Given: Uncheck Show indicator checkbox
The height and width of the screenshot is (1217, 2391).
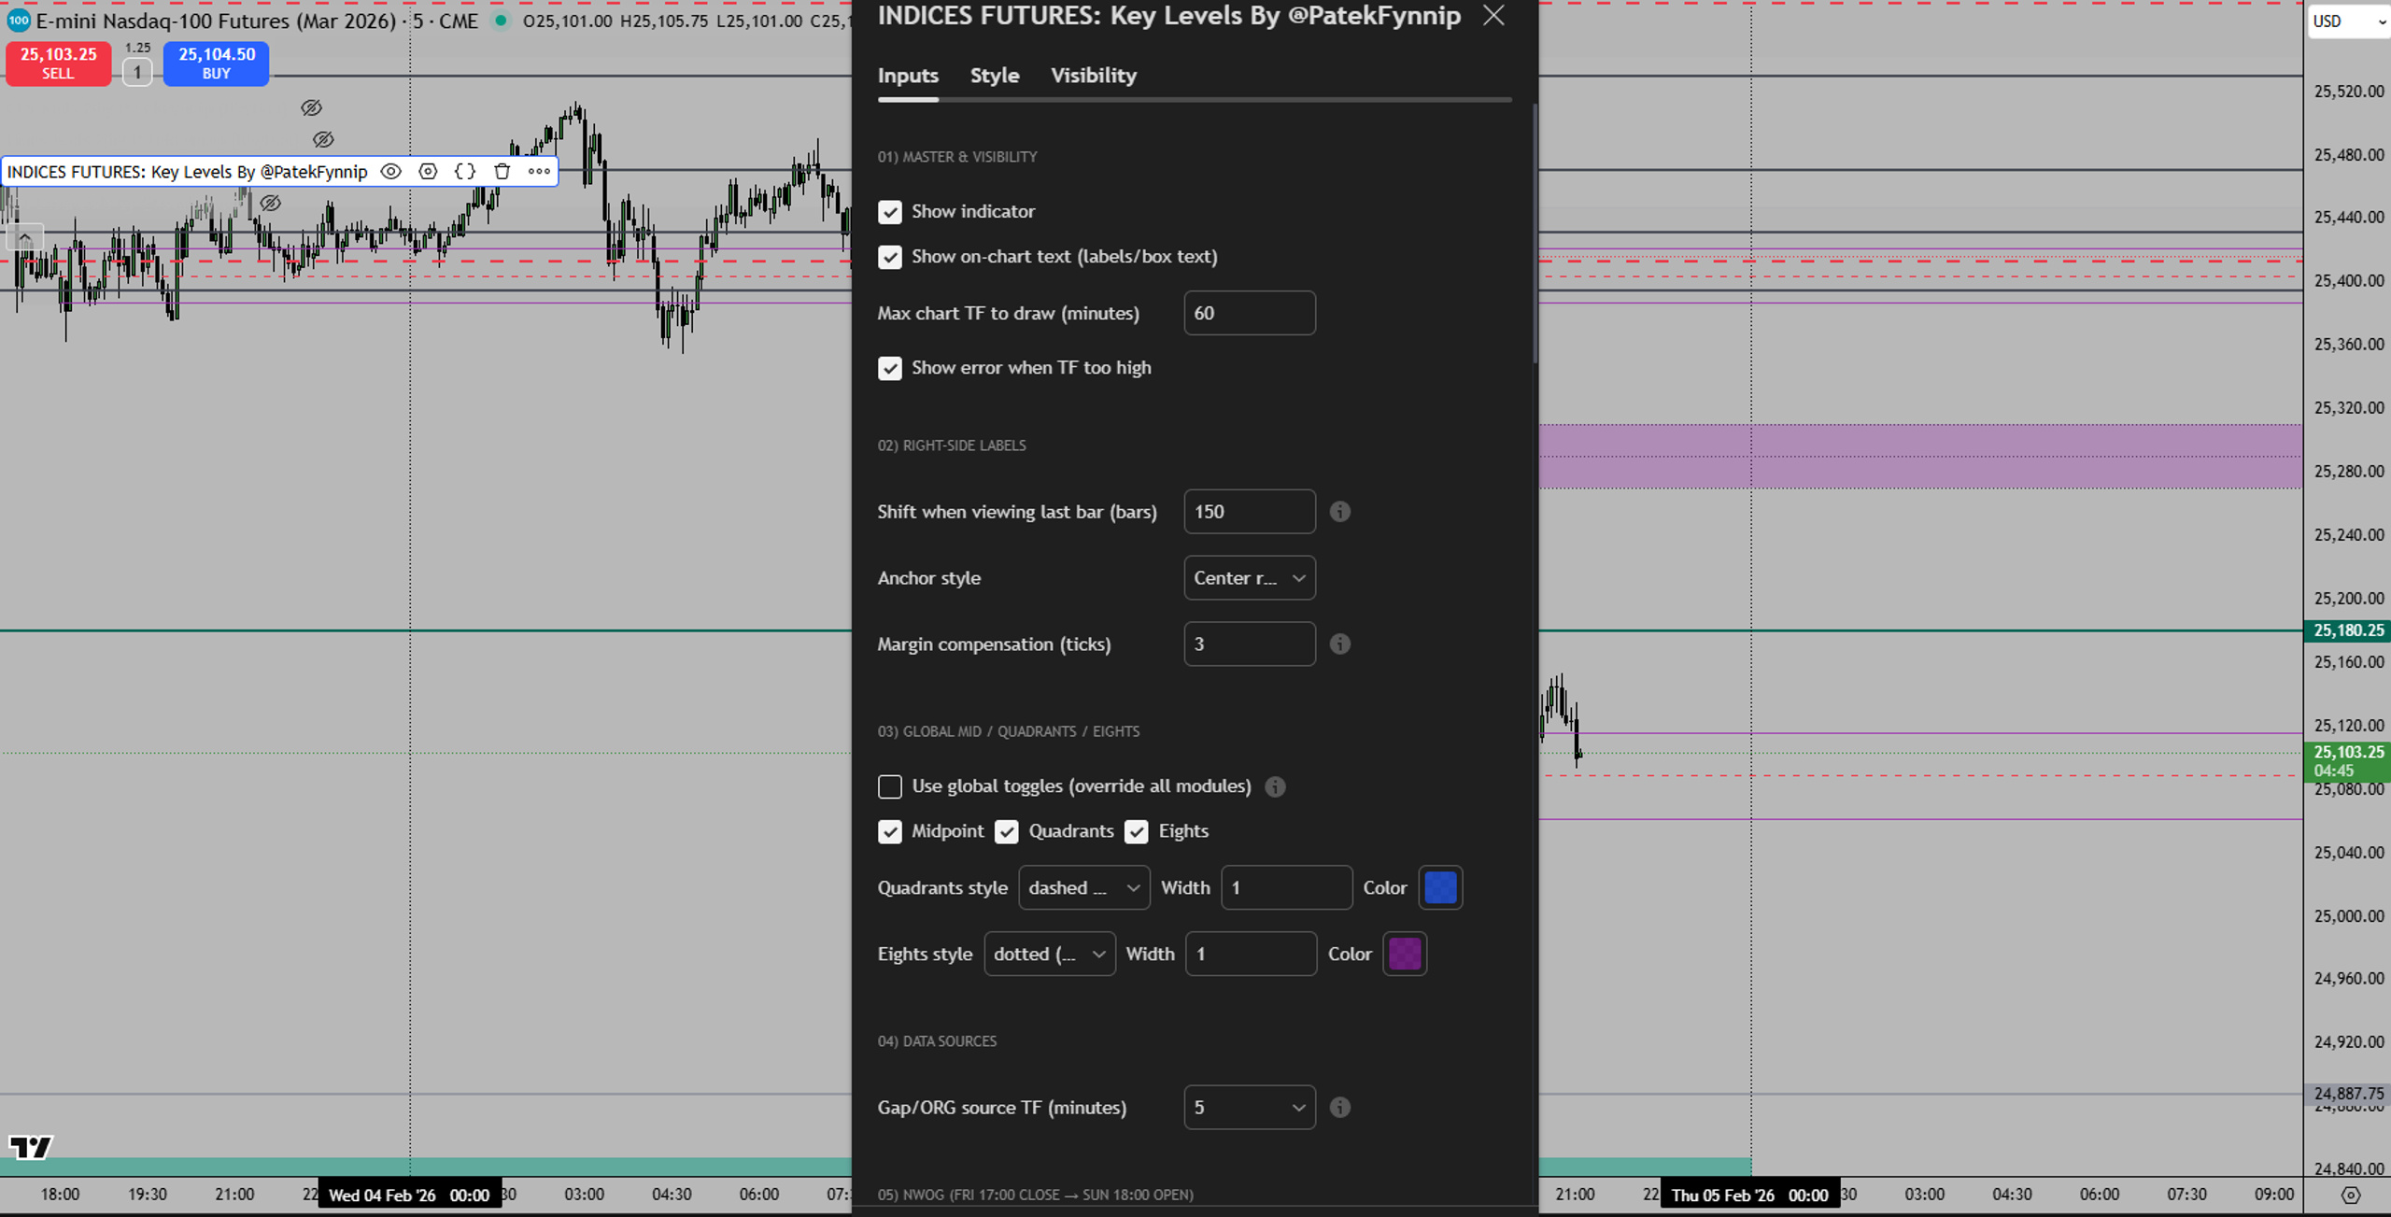Looking at the screenshot, I should click(x=890, y=212).
